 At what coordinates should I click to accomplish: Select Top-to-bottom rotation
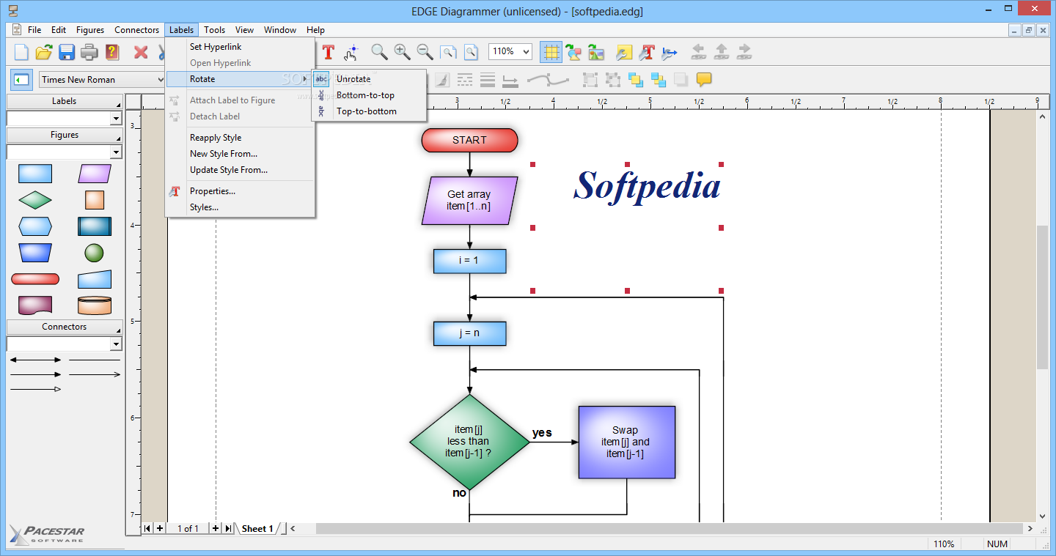(369, 111)
